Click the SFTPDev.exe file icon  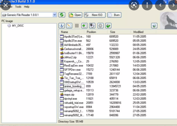point(62,70)
